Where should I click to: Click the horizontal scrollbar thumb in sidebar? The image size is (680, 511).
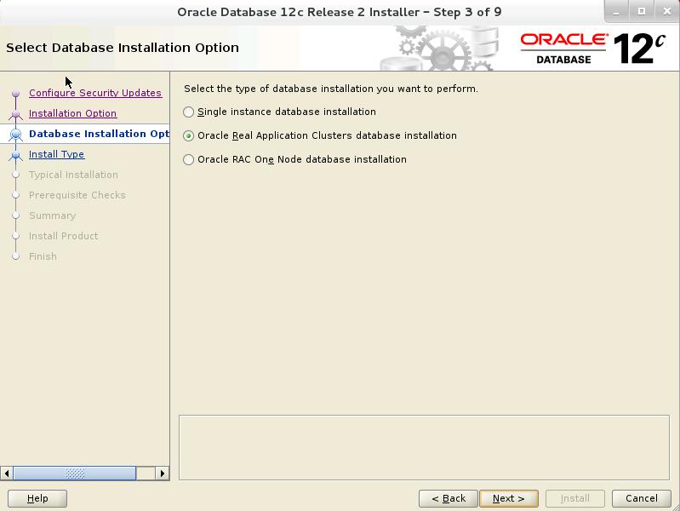pyautogui.click(x=75, y=474)
